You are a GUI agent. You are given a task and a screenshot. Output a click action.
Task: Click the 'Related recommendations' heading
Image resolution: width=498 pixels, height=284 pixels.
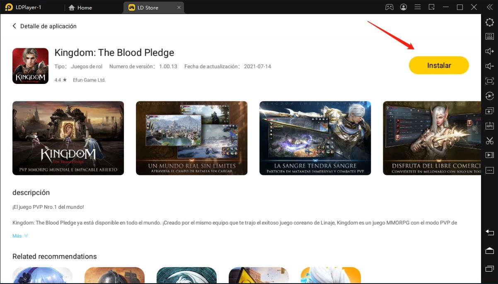tap(55, 256)
